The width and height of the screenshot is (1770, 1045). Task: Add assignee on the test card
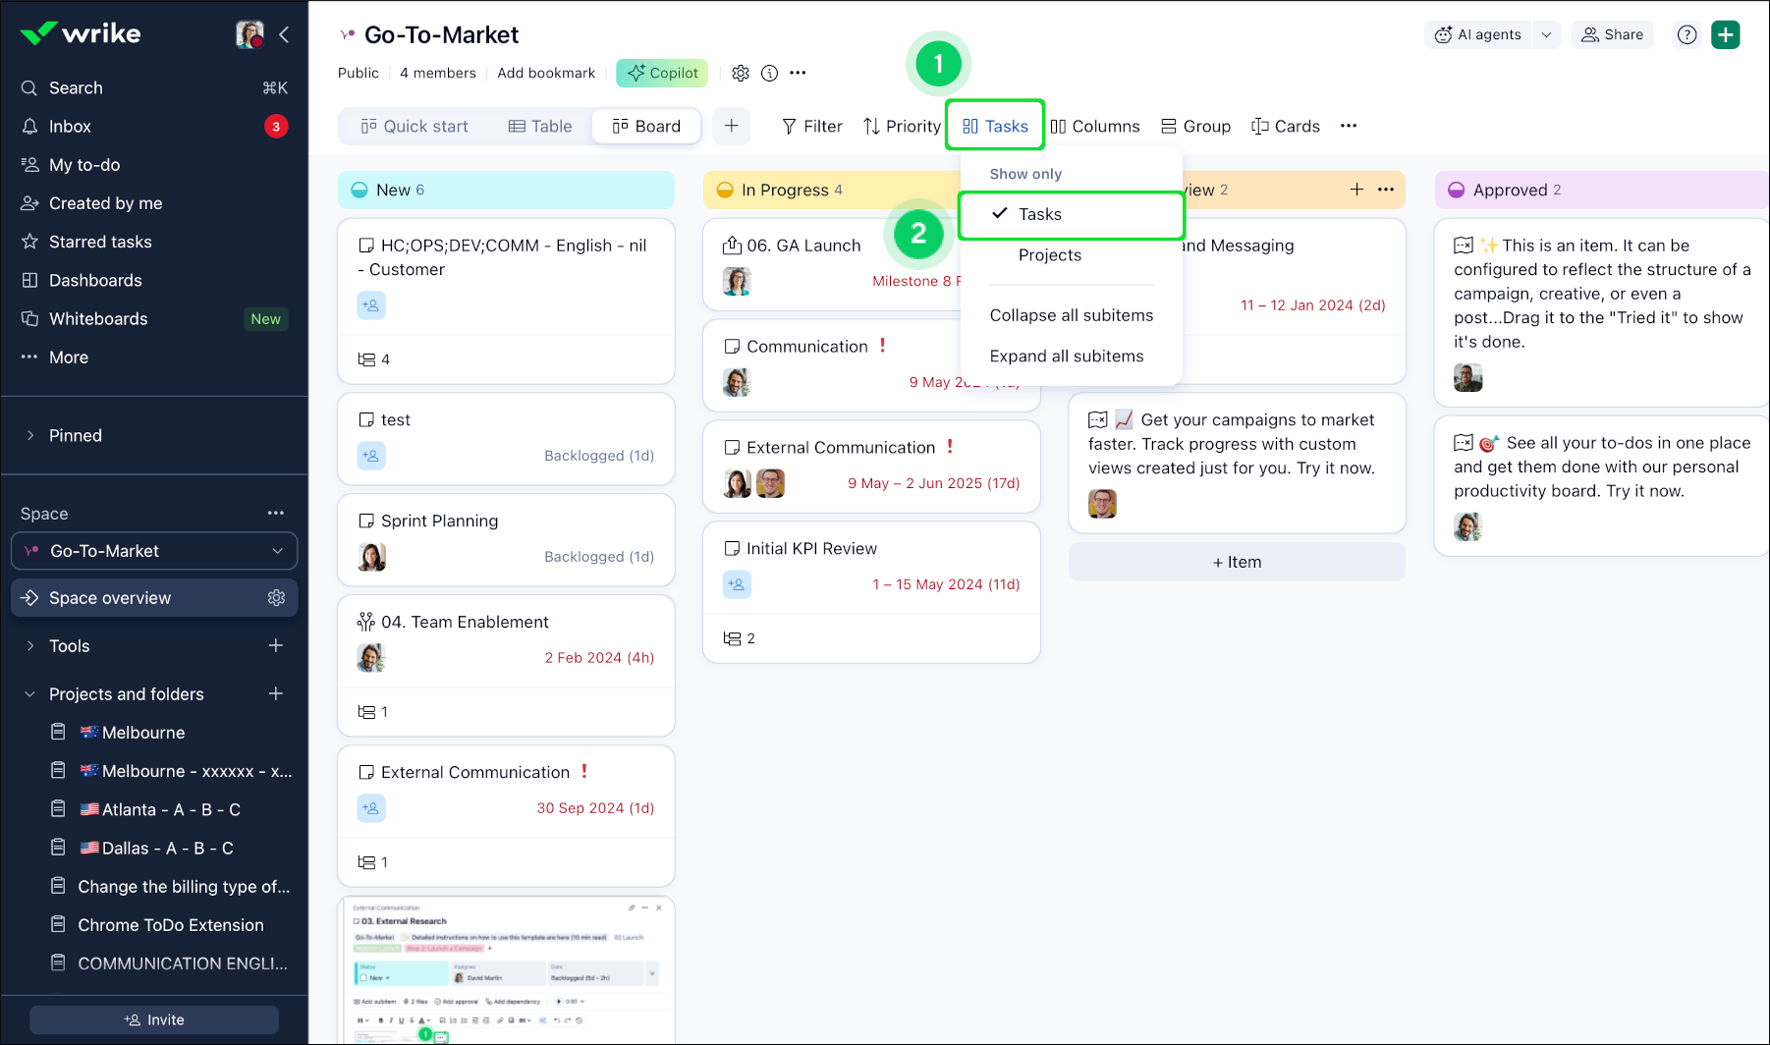click(x=371, y=456)
